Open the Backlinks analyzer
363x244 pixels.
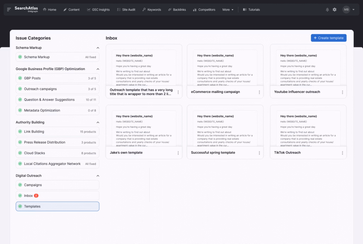click(177, 10)
